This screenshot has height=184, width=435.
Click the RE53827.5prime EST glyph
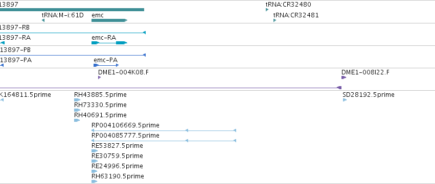pos(95,151)
